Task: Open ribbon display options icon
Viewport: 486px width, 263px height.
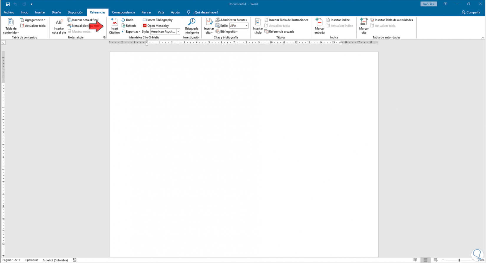Action: 445,4
